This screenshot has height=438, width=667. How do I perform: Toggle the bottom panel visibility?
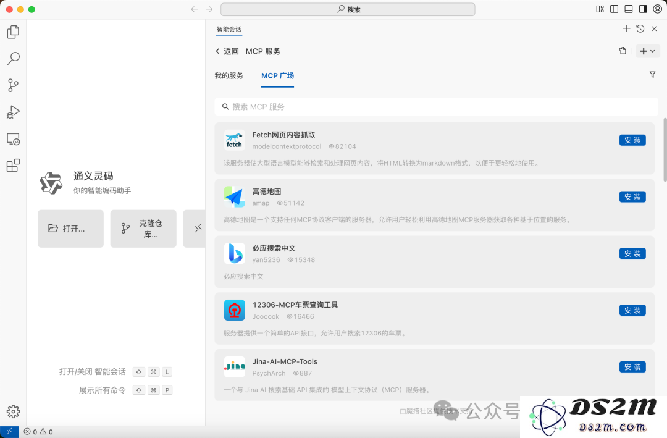tap(629, 9)
